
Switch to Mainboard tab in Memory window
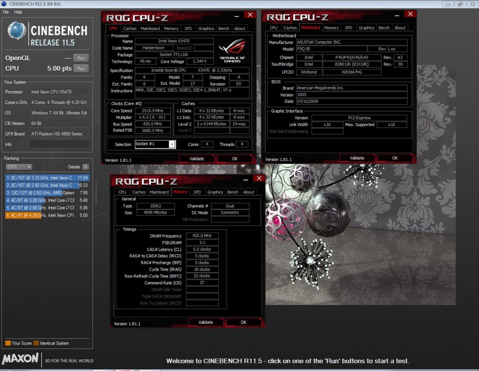tap(159, 192)
